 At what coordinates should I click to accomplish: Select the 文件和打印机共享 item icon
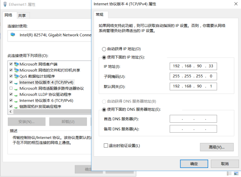point(16,70)
